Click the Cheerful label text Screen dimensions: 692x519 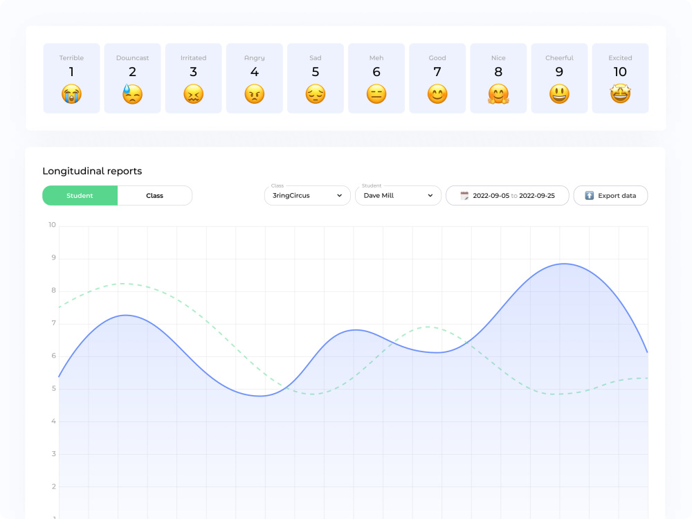[x=559, y=58]
